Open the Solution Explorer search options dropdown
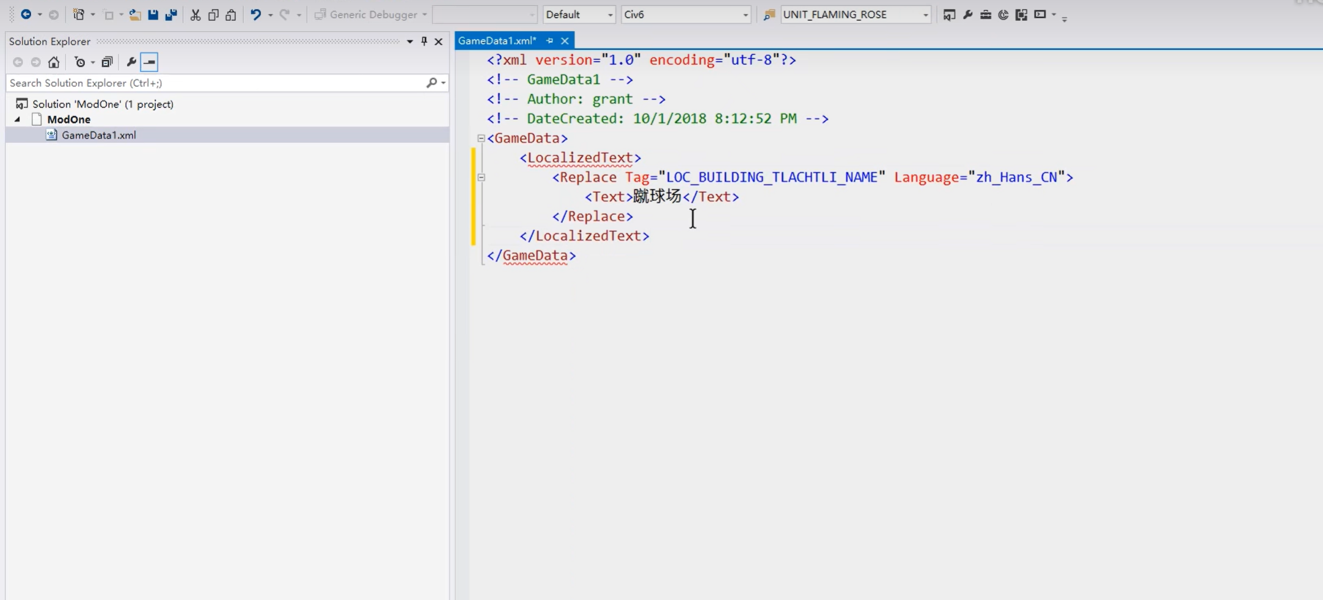The width and height of the screenshot is (1323, 600). pos(443,82)
